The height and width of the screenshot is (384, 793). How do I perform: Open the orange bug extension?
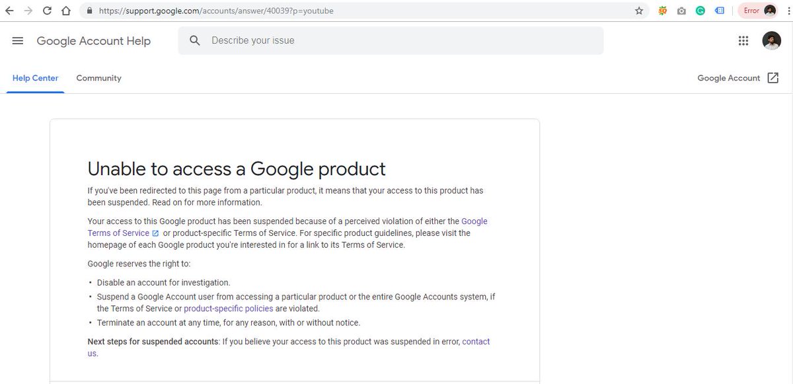click(x=663, y=11)
